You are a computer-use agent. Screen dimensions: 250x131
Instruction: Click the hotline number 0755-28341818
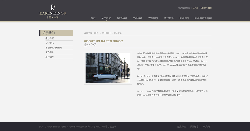pyautogui.click(x=202, y=8)
